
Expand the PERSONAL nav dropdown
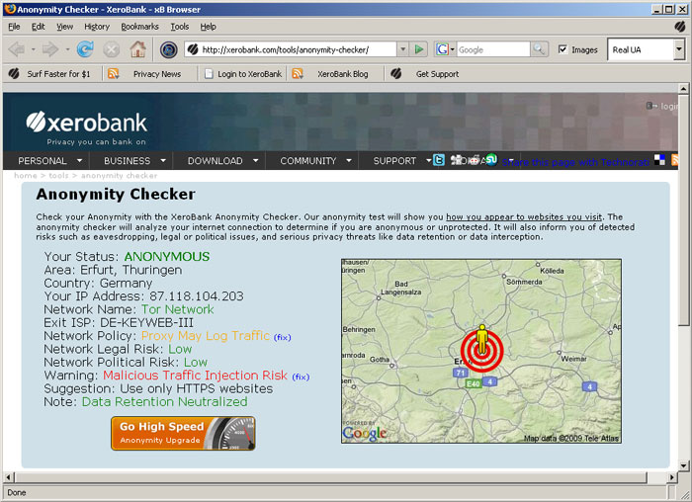coord(79,160)
